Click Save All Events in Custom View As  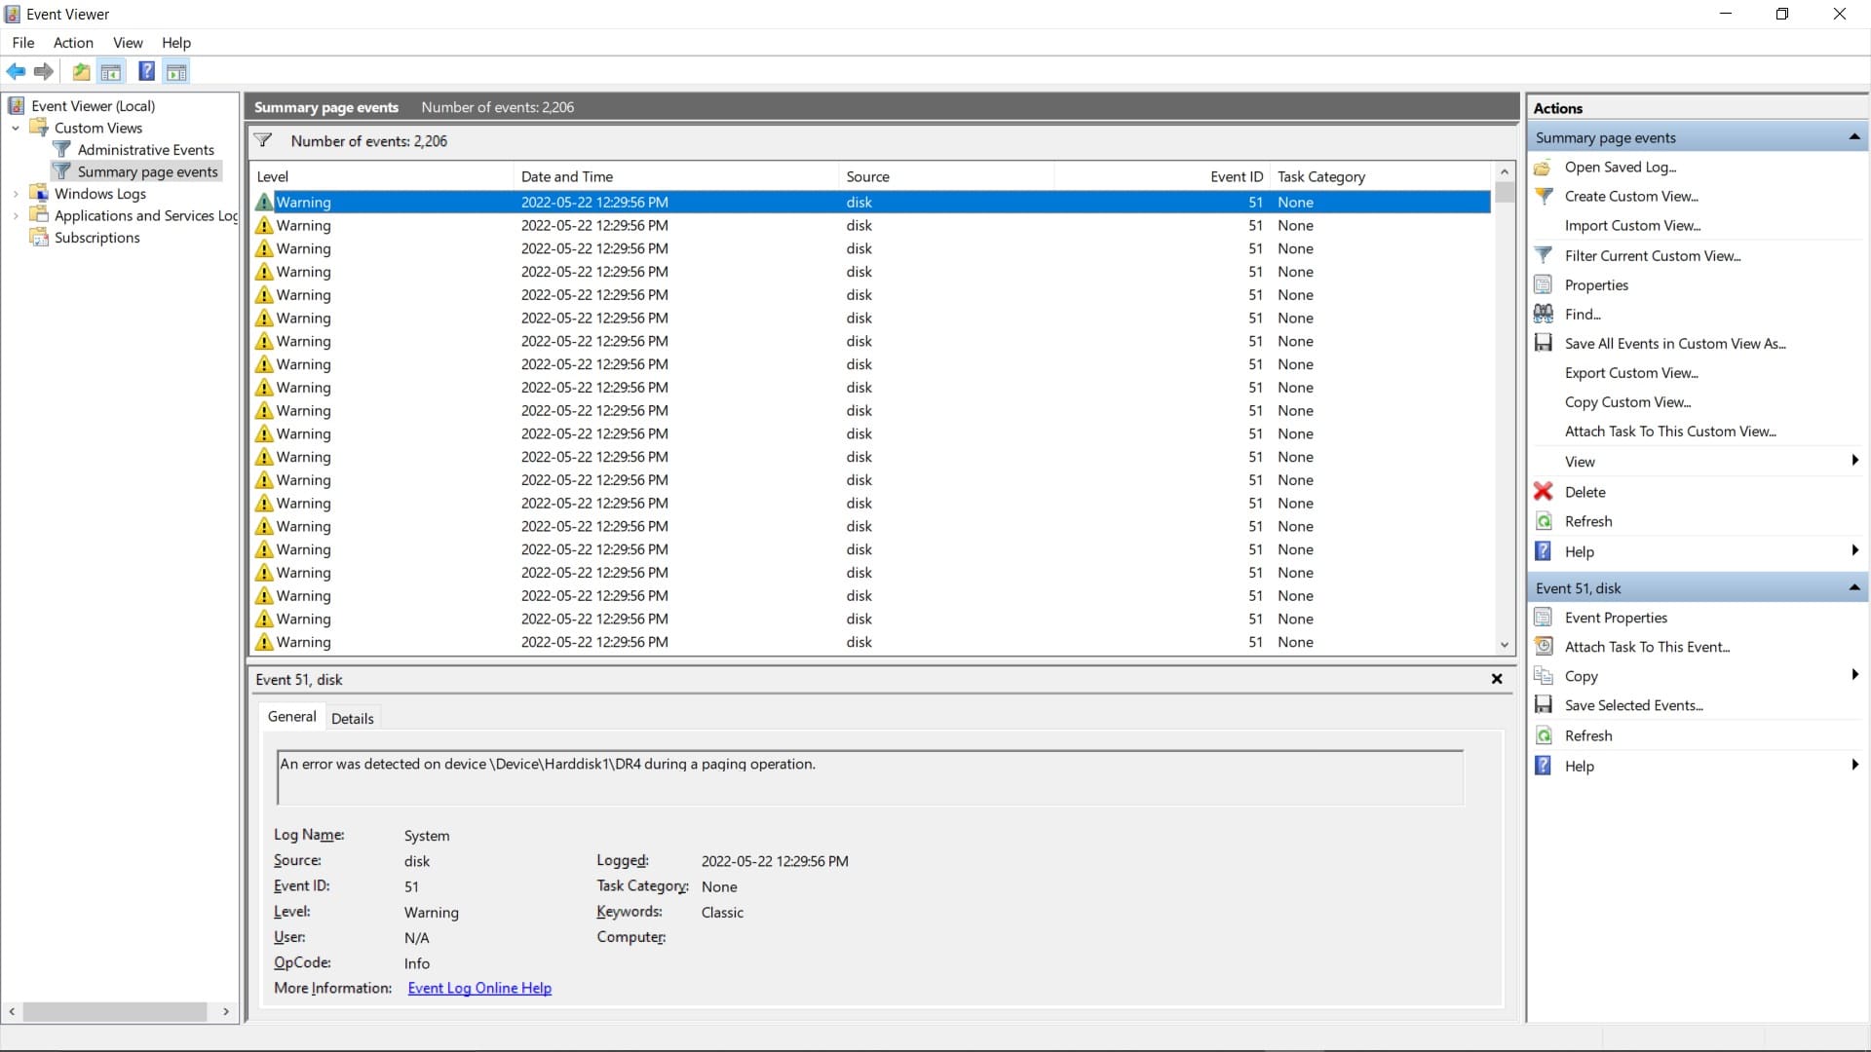1674,343
